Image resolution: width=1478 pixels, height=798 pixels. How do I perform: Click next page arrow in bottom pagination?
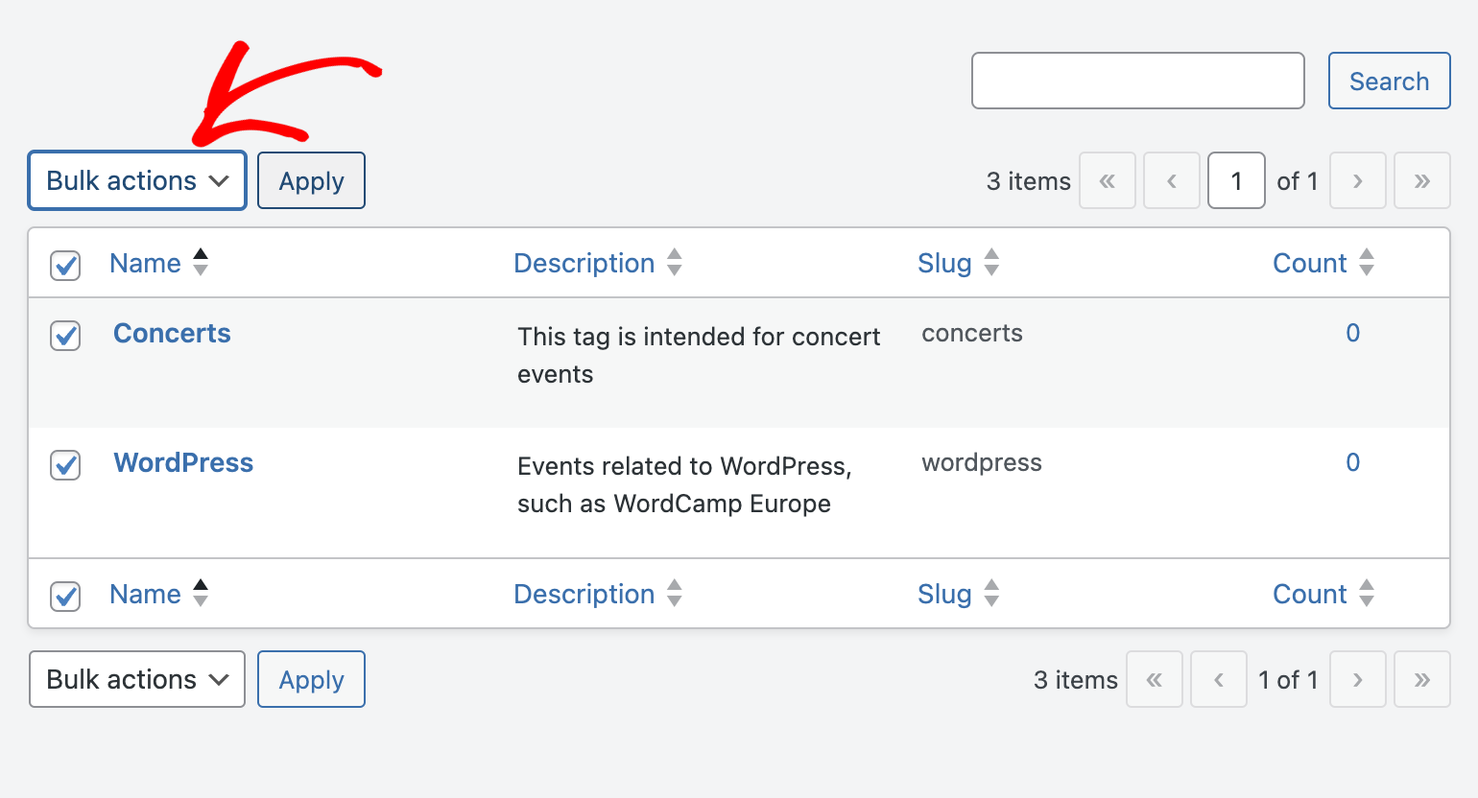1357,679
